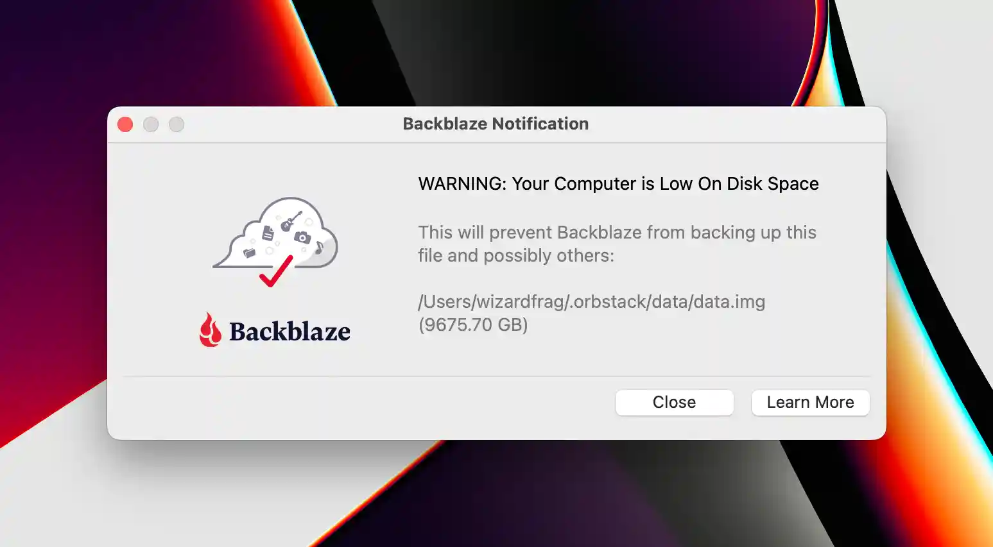
Task: Click the 9675.70 GB file size text
Action: pyautogui.click(x=473, y=325)
